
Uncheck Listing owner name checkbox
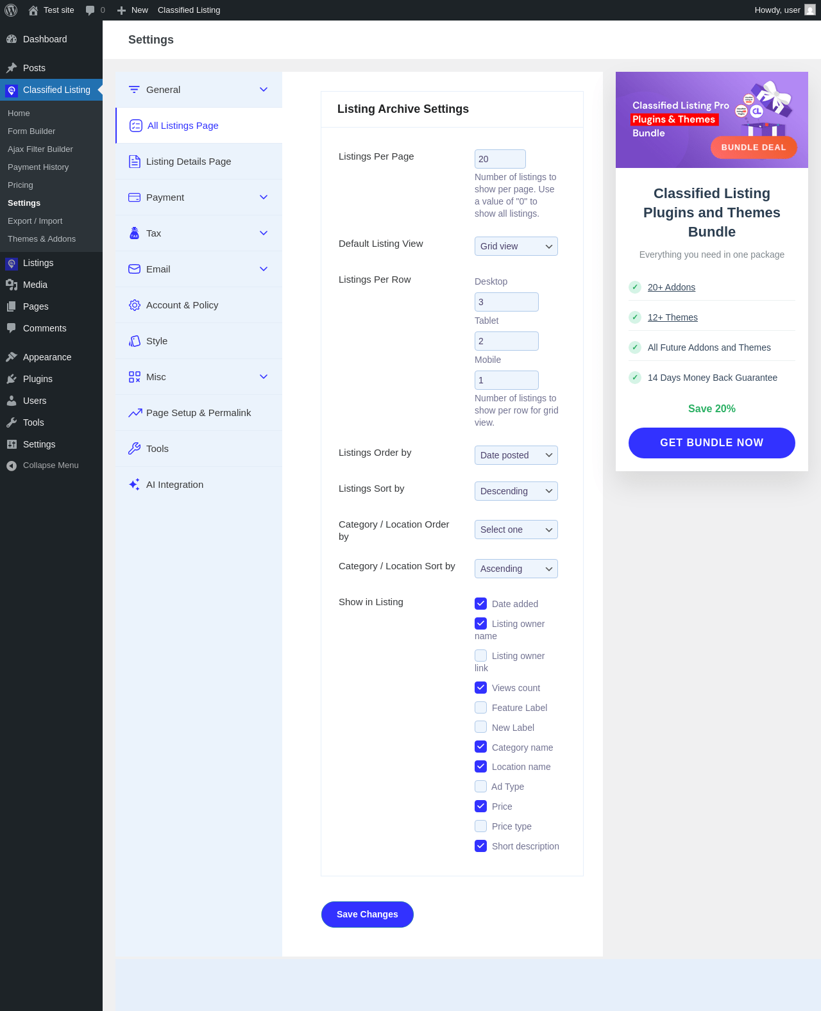click(x=480, y=623)
